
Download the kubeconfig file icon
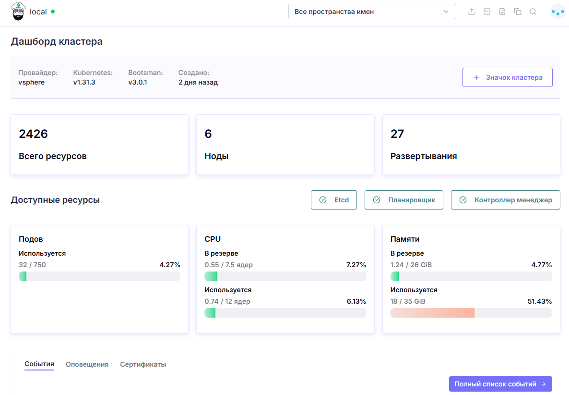[502, 12]
